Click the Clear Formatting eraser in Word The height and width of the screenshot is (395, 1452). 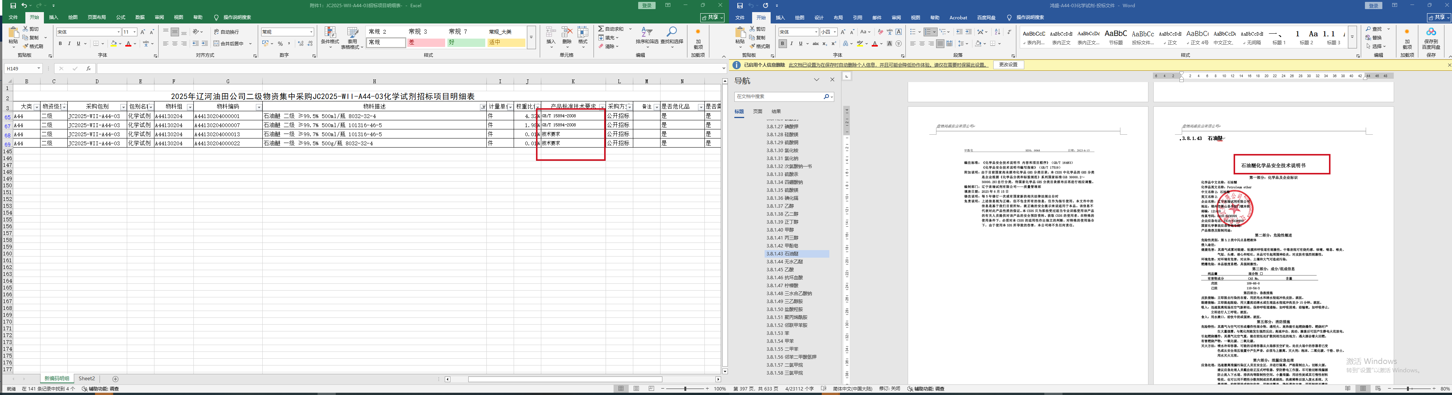880,32
